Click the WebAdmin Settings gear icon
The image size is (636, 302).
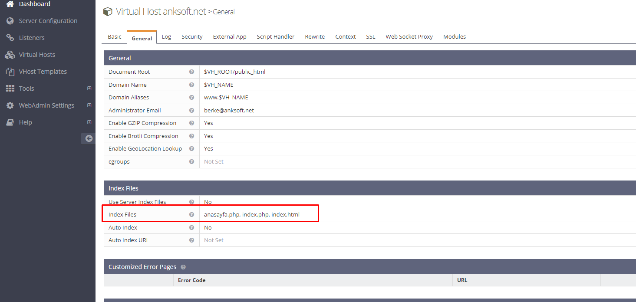coord(10,105)
